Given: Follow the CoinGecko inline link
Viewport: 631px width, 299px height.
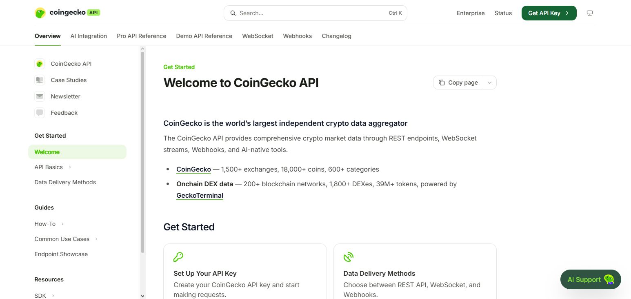Looking at the screenshot, I should [193, 169].
